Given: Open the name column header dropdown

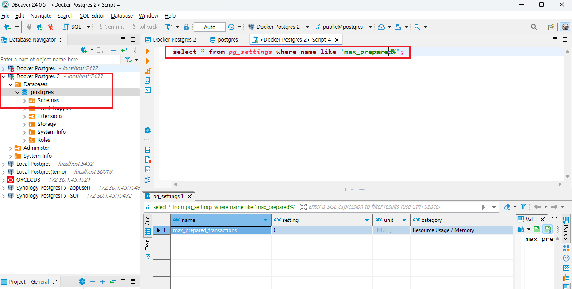Looking at the screenshot, I should [265, 220].
